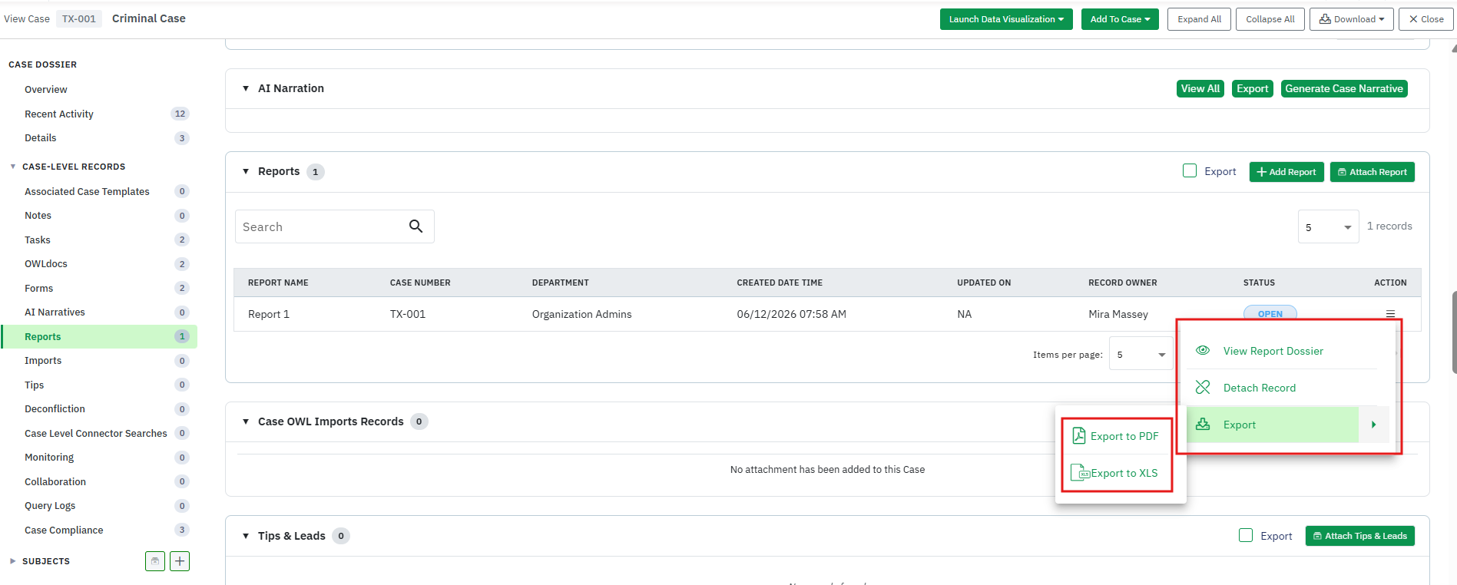
Task: Open the Add To Case dropdown
Action: pyautogui.click(x=1120, y=19)
